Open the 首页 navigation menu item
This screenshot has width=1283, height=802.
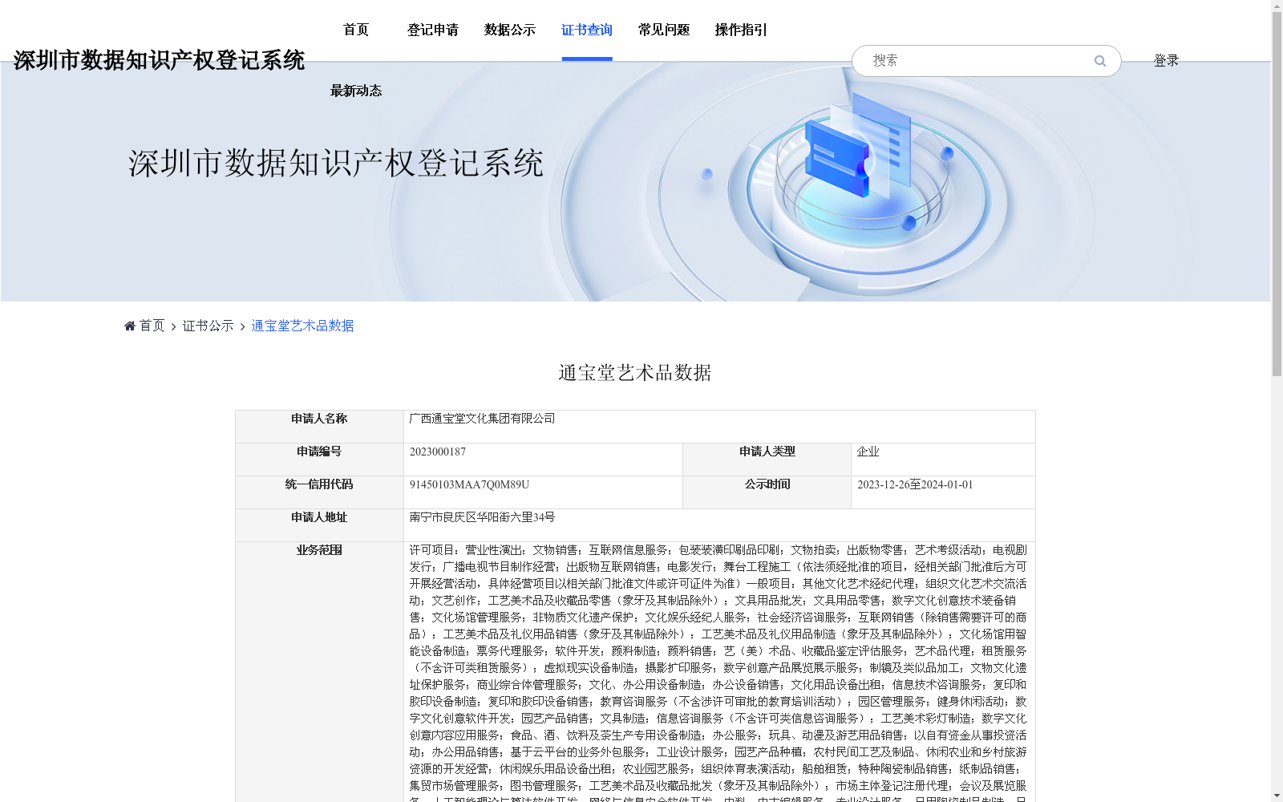point(356,30)
